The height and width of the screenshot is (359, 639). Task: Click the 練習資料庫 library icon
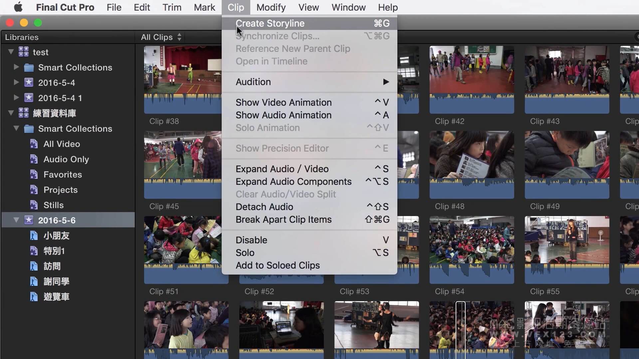click(24, 113)
